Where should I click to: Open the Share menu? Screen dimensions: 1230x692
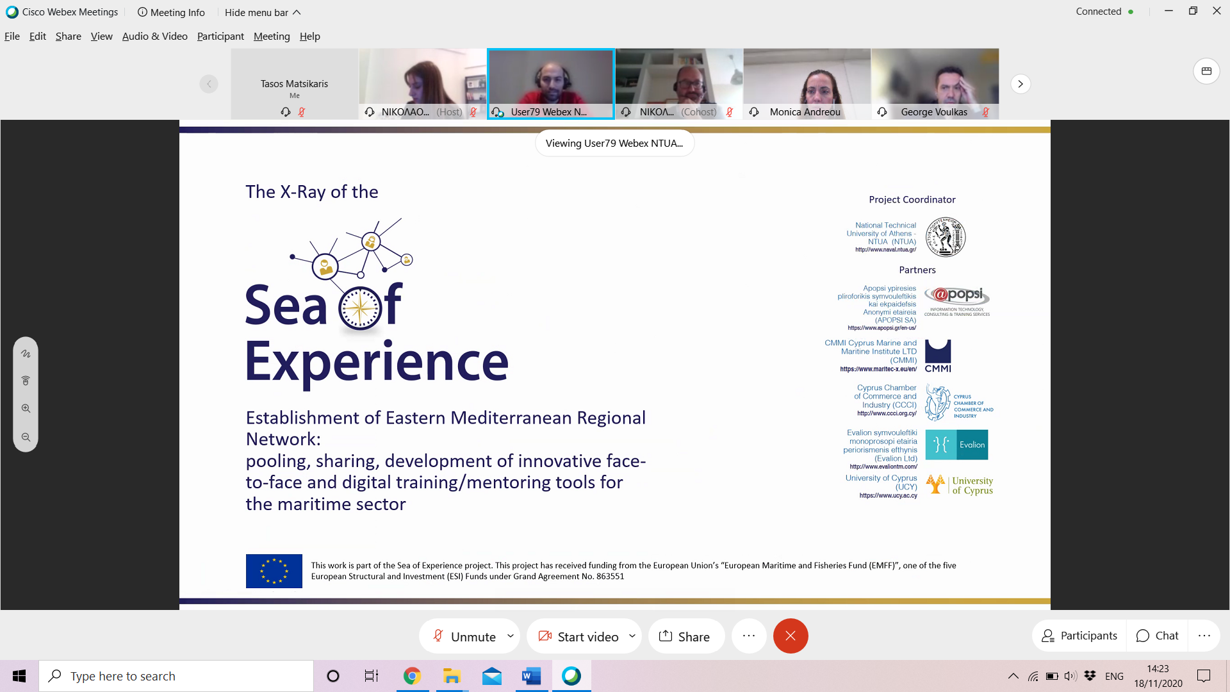tap(68, 37)
